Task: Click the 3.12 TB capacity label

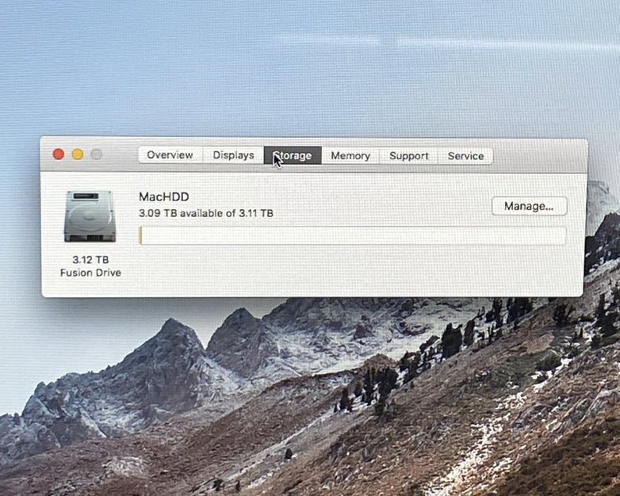Action: point(90,259)
